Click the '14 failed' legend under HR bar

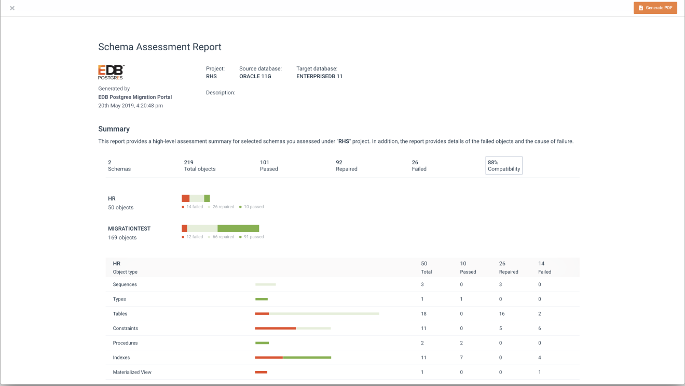[193, 207]
